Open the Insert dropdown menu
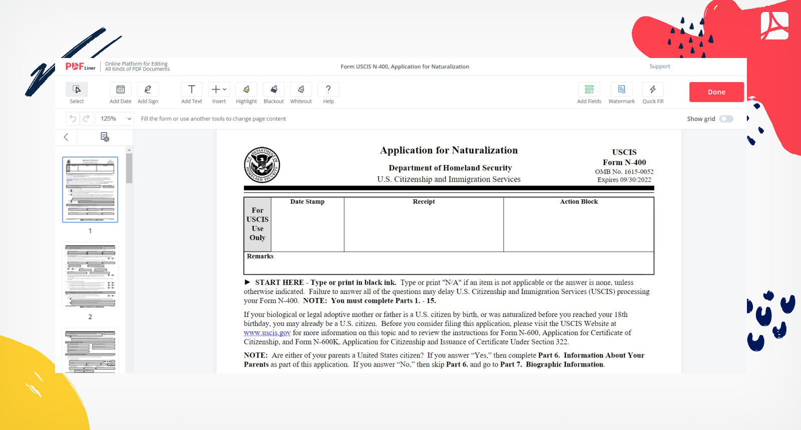The width and height of the screenshot is (801, 430). [x=219, y=93]
